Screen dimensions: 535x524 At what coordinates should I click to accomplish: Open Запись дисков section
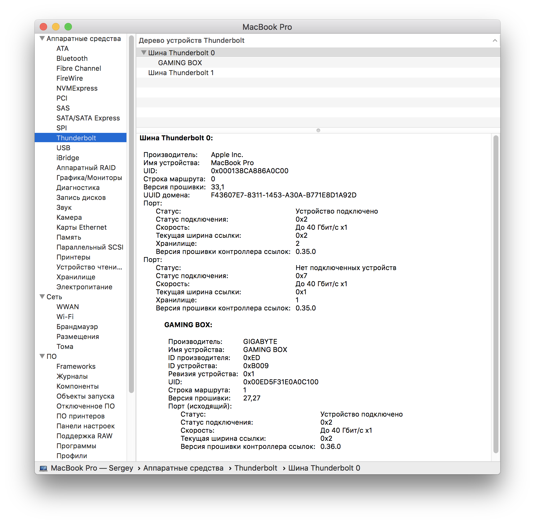[81, 197]
